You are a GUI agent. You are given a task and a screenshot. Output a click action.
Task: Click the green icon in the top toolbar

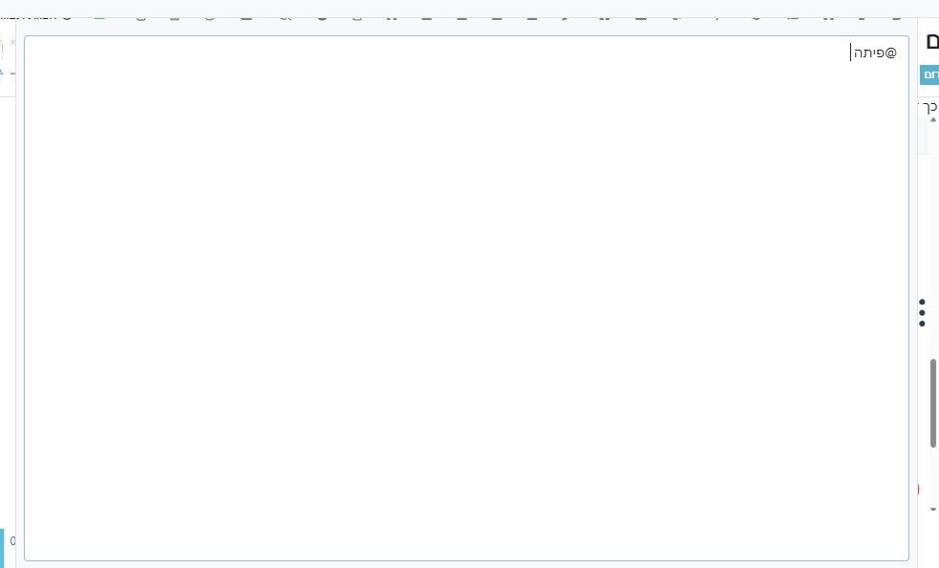tap(99, 16)
